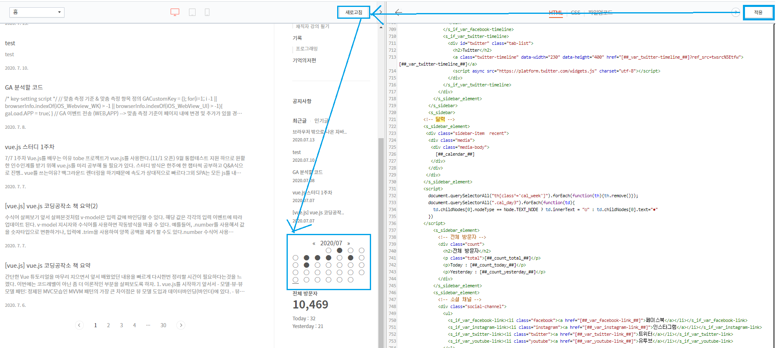The image size is (776, 348).
Task: Go to next page of posts
Action: click(x=181, y=325)
